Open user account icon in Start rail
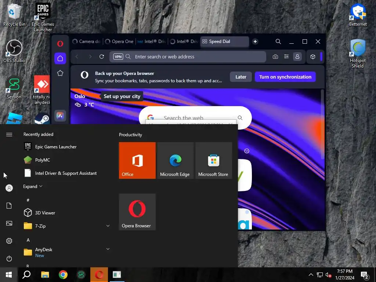 (x=9, y=188)
